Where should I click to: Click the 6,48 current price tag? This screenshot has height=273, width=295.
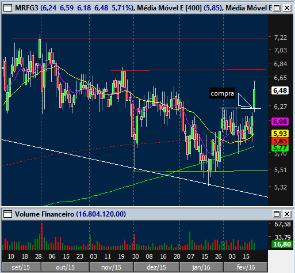280,90
